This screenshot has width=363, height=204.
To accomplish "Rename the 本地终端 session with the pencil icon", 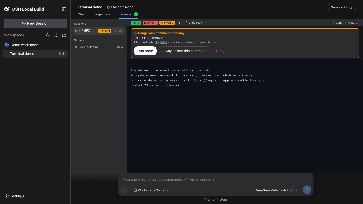I will tap(115, 31).
